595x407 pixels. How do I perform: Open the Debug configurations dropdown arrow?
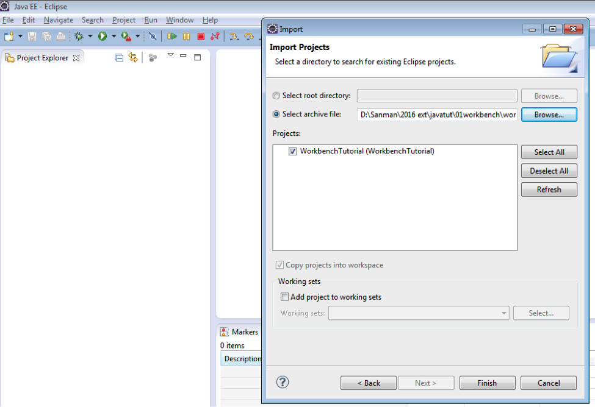[x=90, y=37]
